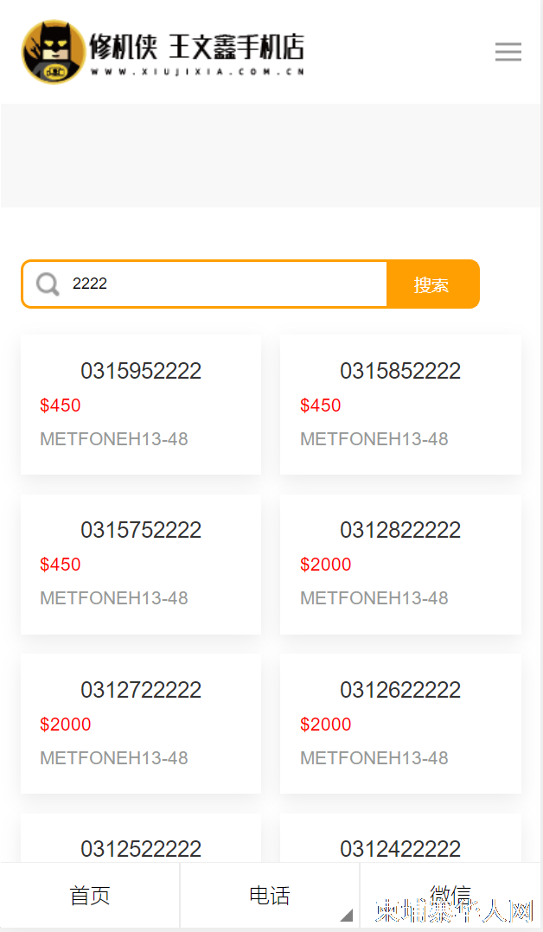
Task: Open the 微信 bottom tab
Action: pos(450,896)
